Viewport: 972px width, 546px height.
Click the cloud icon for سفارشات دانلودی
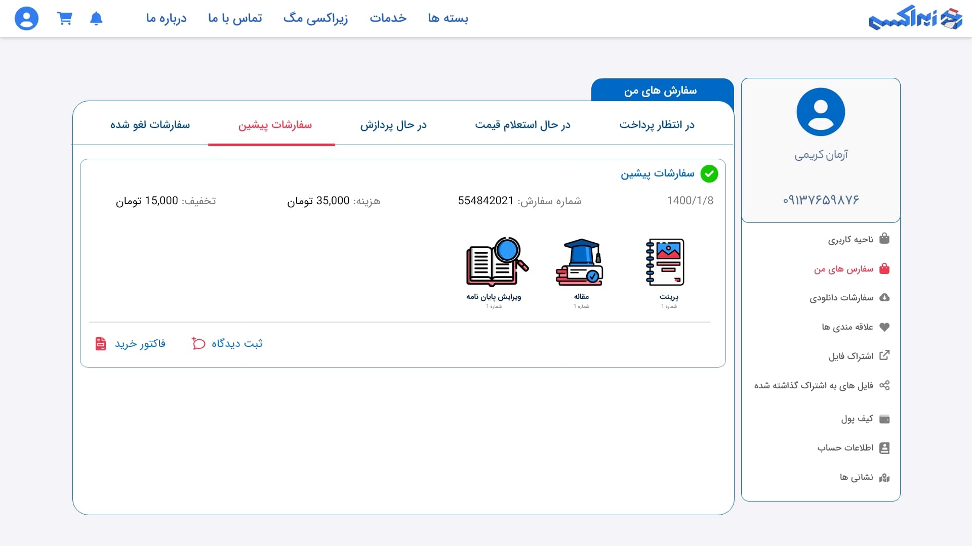point(885,297)
